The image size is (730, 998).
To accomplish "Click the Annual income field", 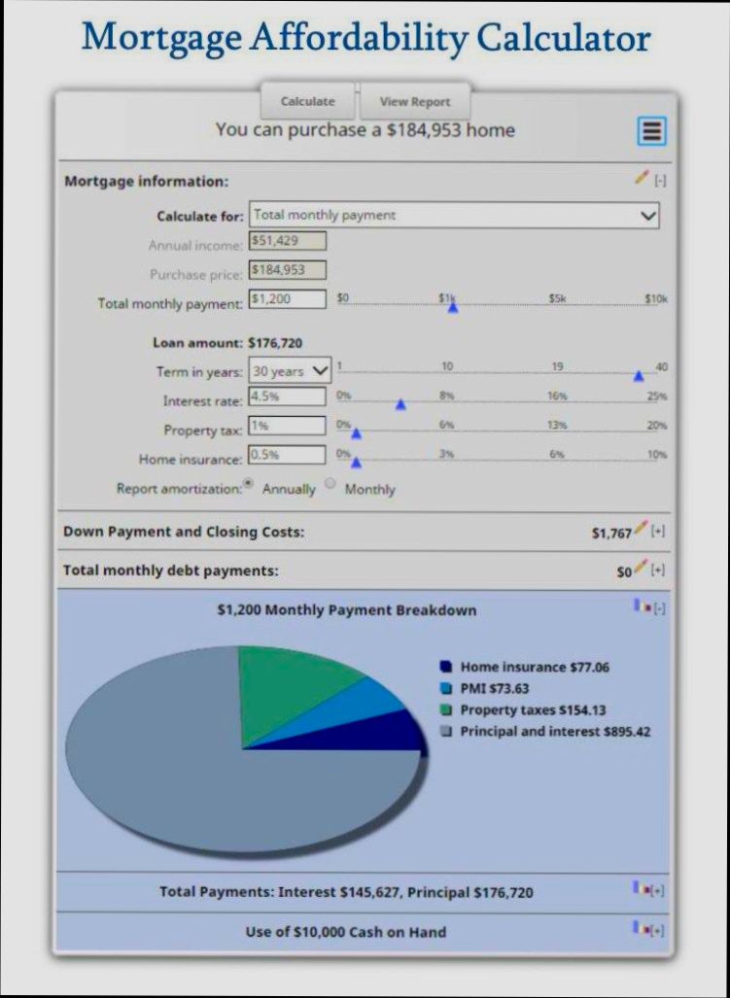I will [288, 241].
